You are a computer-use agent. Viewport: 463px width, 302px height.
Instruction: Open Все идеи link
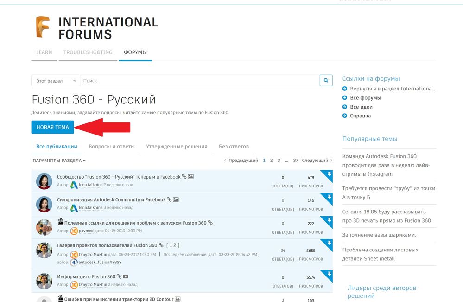click(x=361, y=107)
